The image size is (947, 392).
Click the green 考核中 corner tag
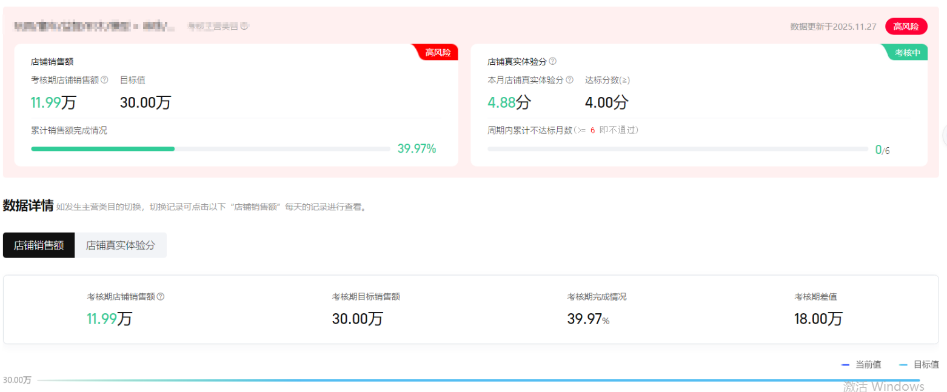907,53
